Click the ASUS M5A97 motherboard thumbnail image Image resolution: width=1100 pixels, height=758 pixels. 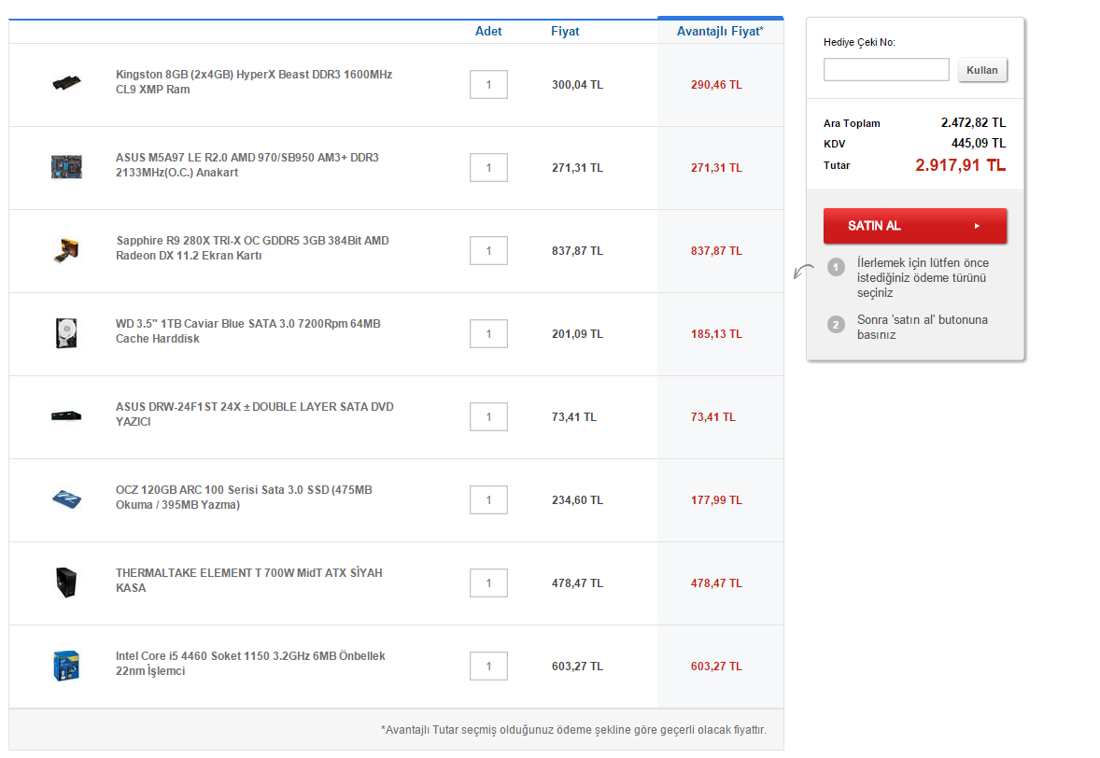click(66, 167)
